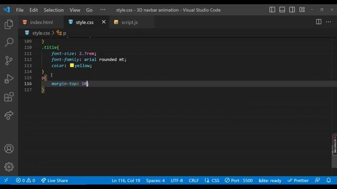Click the .title selector text
This screenshot has height=189, width=337.
49,47
